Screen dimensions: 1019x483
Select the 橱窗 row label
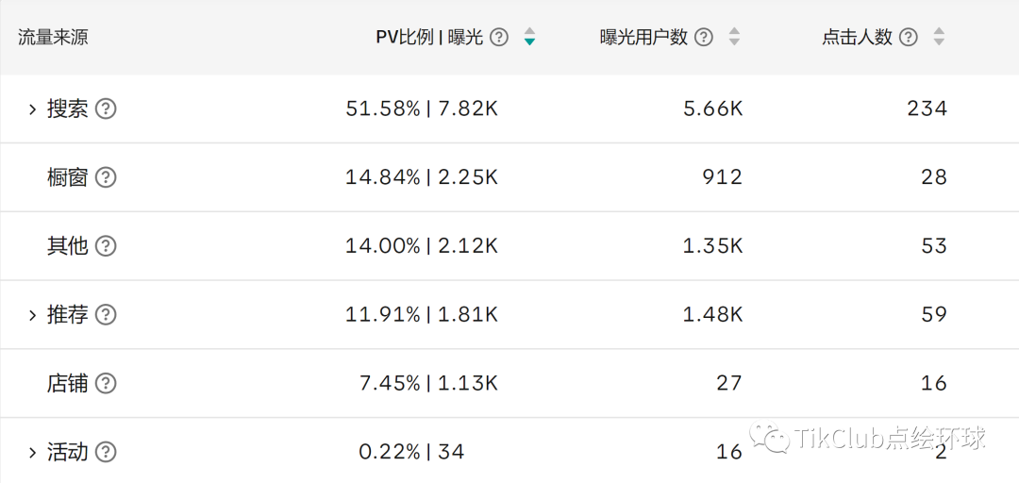click(67, 177)
